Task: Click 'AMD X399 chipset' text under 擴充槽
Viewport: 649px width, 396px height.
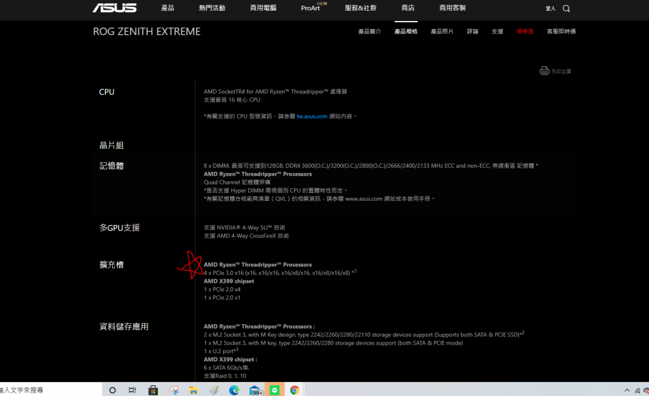Action: (228, 281)
